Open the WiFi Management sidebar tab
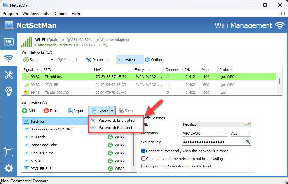The width and height of the screenshot is (288, 184). pyautogui.click(x=9, y=58)
